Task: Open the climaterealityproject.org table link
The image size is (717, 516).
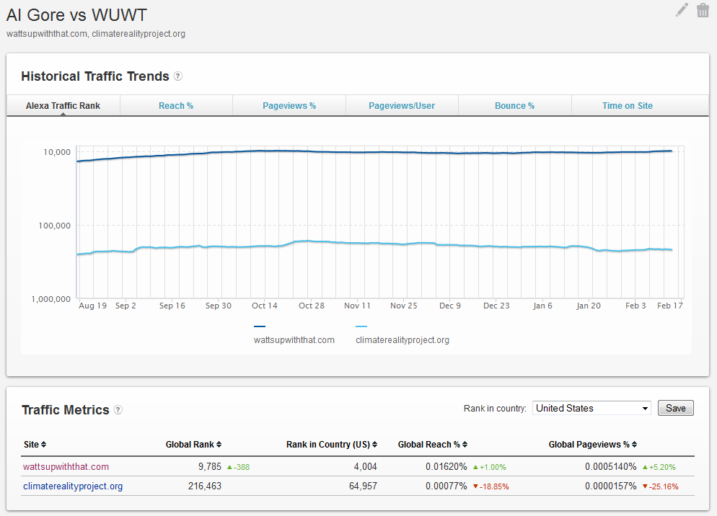Action: coord(73,486)
